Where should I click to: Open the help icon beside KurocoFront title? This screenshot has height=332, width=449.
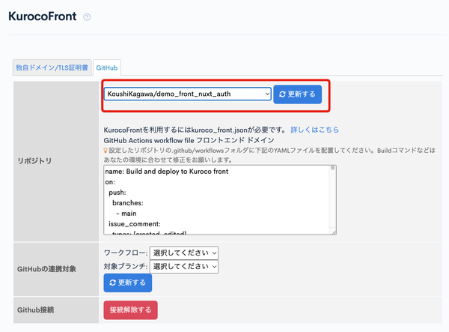pyautogui.click(x=87, y=17)
